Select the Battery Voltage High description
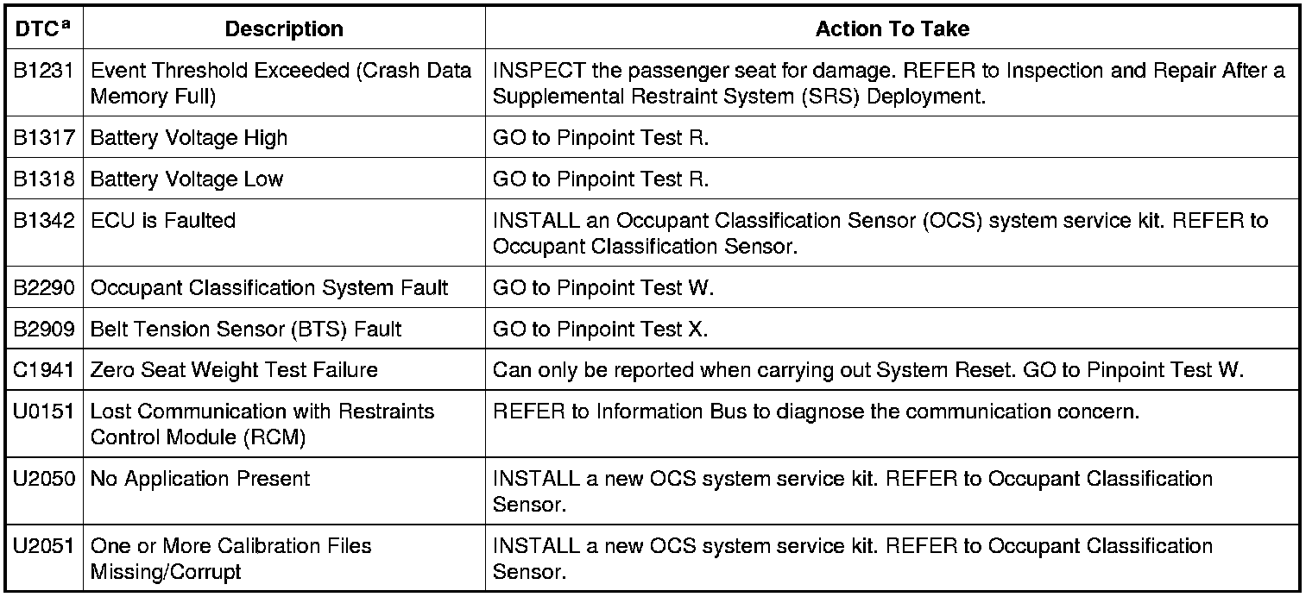This screenshot has height=597, width=1312. (x=189, y=138)
